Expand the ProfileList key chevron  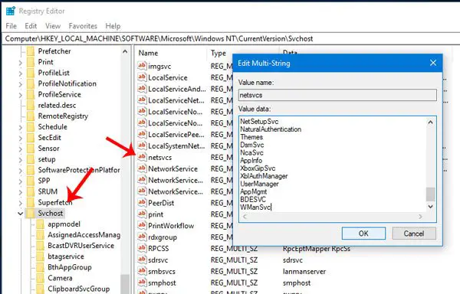pos(20,73)
